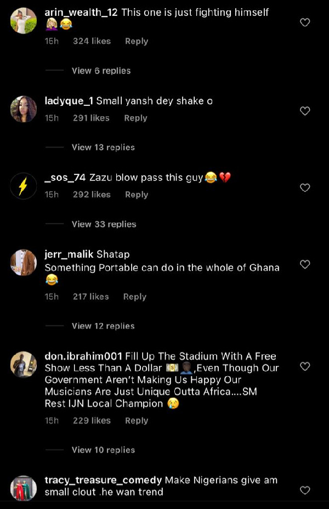This screenshot has height=509, width=329.
Task: Toggle like on _sos_74's Zazu comment
Action: 305,188
